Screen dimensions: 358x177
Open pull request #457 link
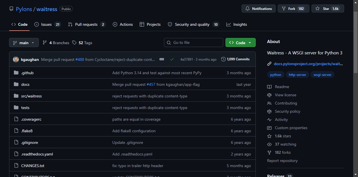tap(151, 84)
